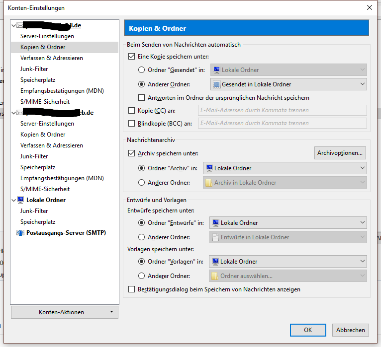Select Junk-Filter under Lokale Ordner
The height and width of the screenshot is (347, 381).
(34, 211)
